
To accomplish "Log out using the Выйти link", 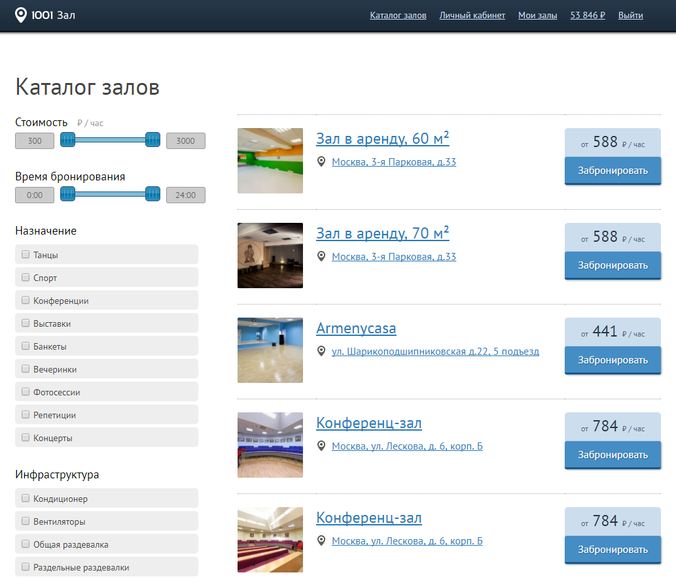I will click(x=630, y=16).
